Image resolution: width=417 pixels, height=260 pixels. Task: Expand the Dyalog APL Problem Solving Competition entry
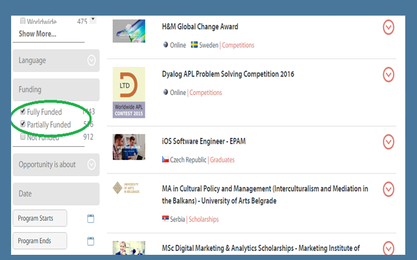point(388,75)
